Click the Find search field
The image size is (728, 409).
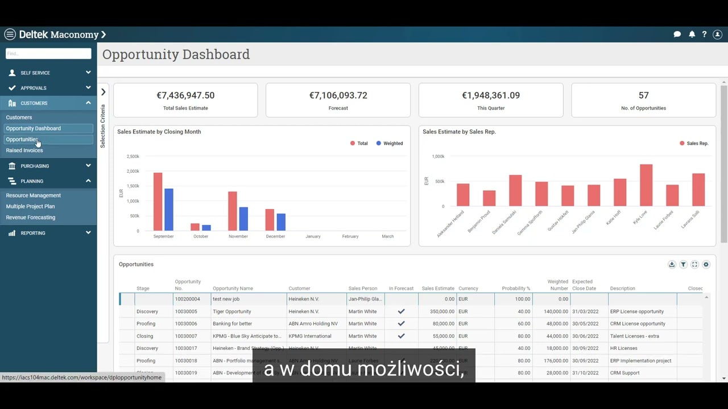tap(48, 53)
